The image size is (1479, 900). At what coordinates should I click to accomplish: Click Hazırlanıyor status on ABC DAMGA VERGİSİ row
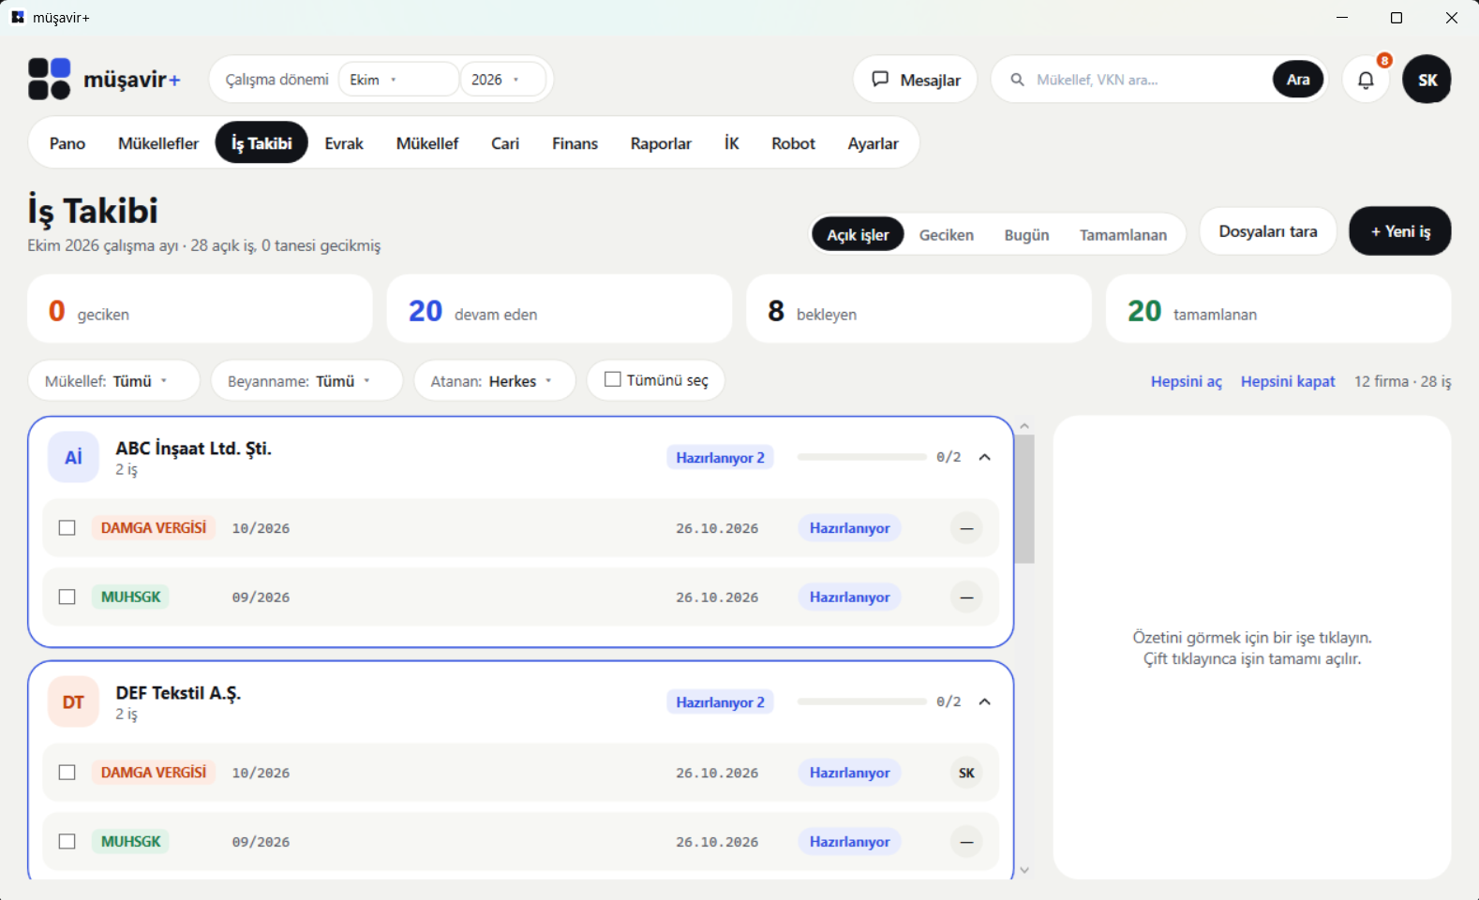point(849,528)
